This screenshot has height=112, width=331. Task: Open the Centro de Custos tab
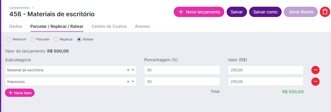(109, 26)
